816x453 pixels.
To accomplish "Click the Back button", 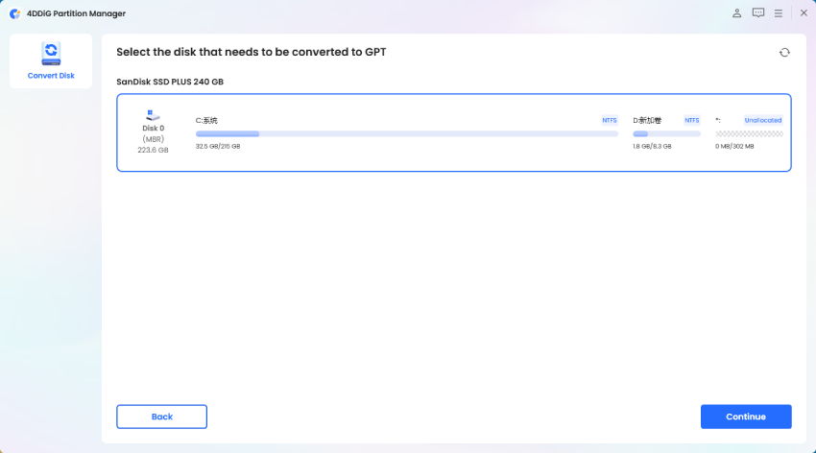I will pyautogui.click(x=161, y=417).
